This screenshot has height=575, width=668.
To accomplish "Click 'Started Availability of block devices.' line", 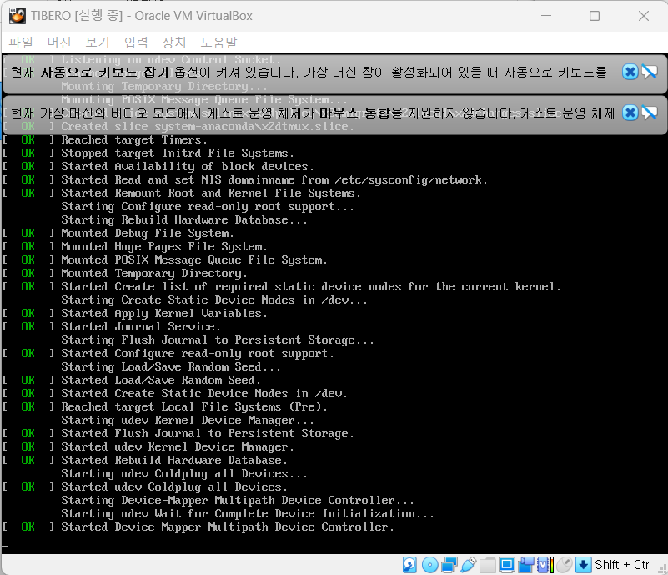I will (188, 167).
